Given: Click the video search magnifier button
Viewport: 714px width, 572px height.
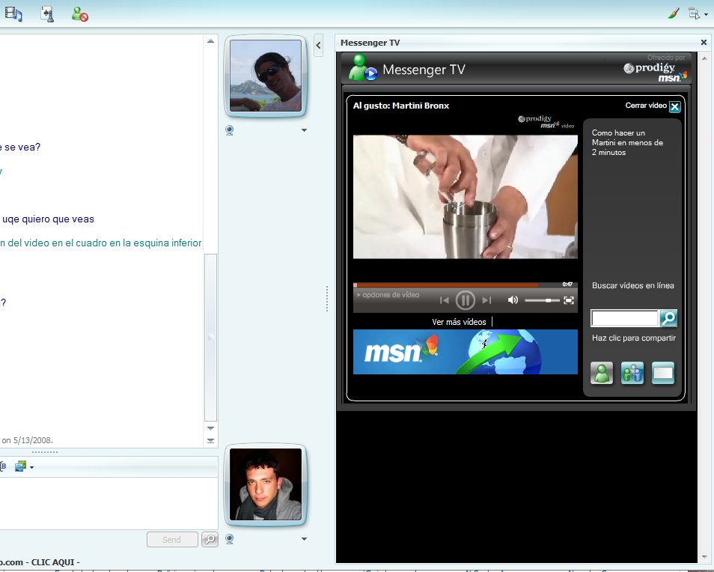Looking at the screenshot, I should pos(668,319).
